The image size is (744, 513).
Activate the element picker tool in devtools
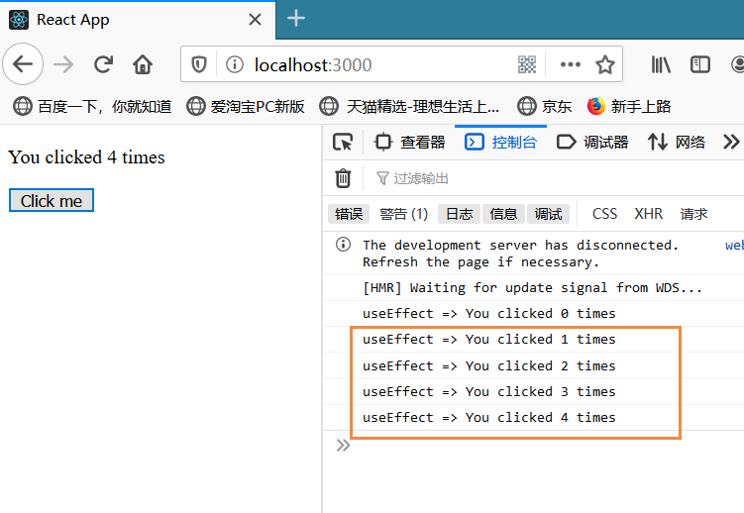(343, 142)
